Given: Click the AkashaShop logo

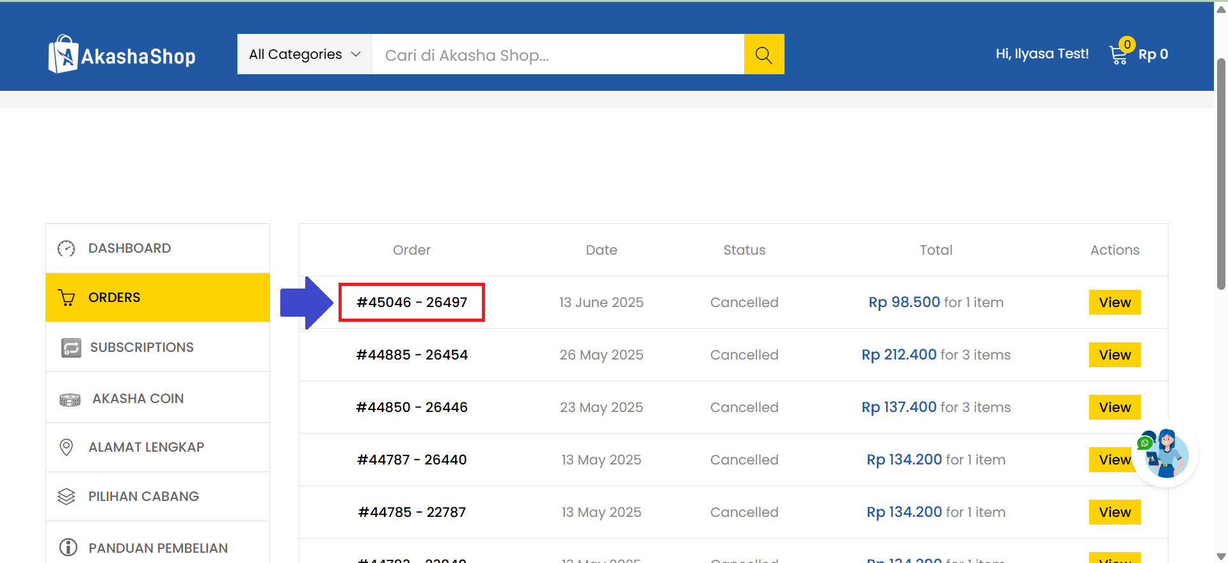Looking at the screenshot, I should tap(122, 54).
